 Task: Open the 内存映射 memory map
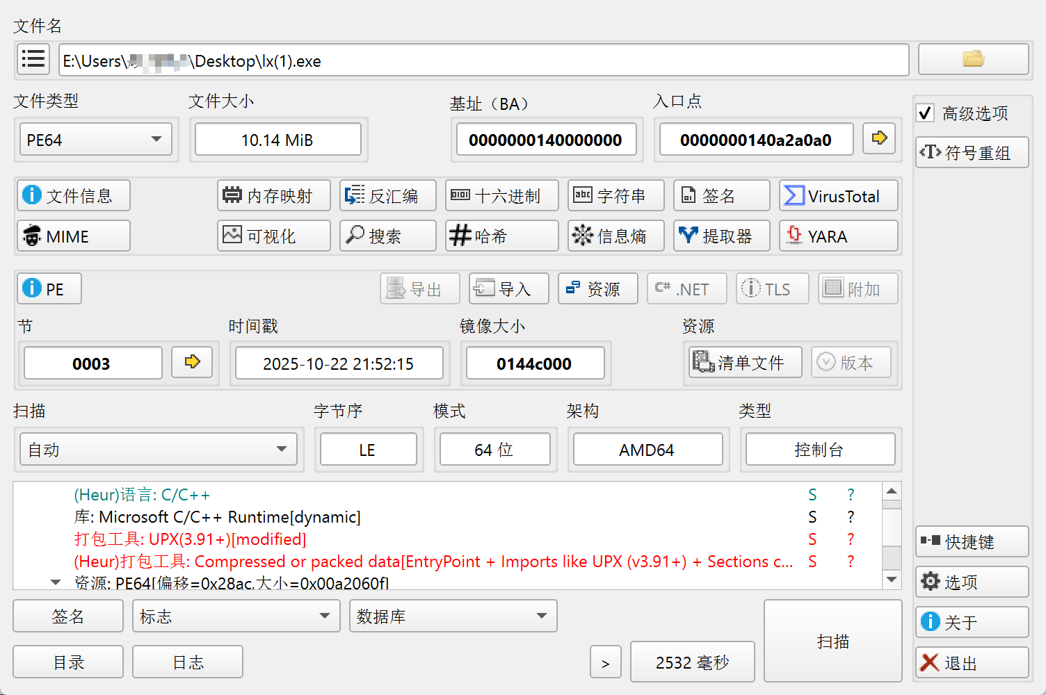click(273, 196)
